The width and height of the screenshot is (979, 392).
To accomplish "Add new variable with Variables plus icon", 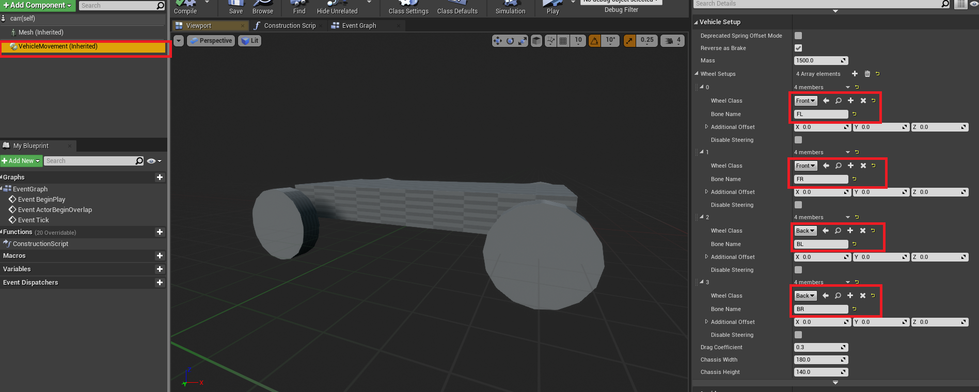I will pyautogui.click(x=160, y=269).
